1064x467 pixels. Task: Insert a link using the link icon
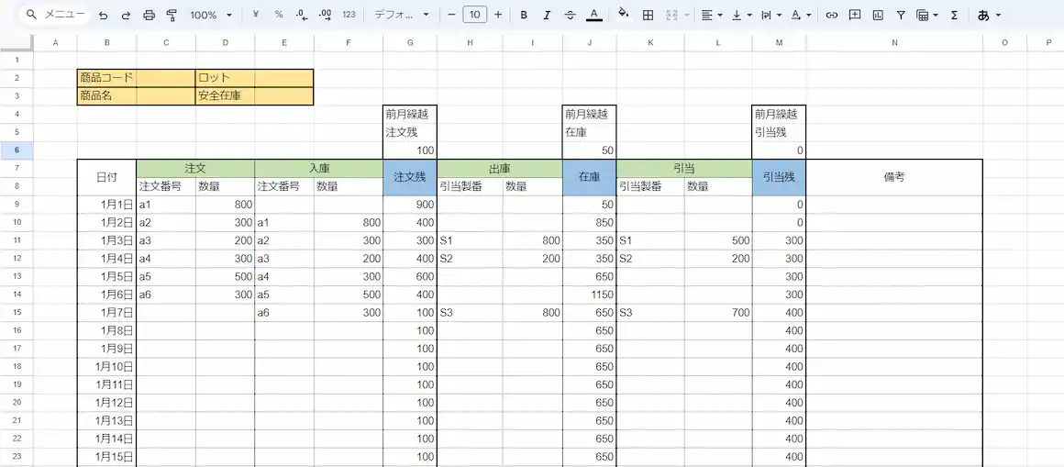831,15
